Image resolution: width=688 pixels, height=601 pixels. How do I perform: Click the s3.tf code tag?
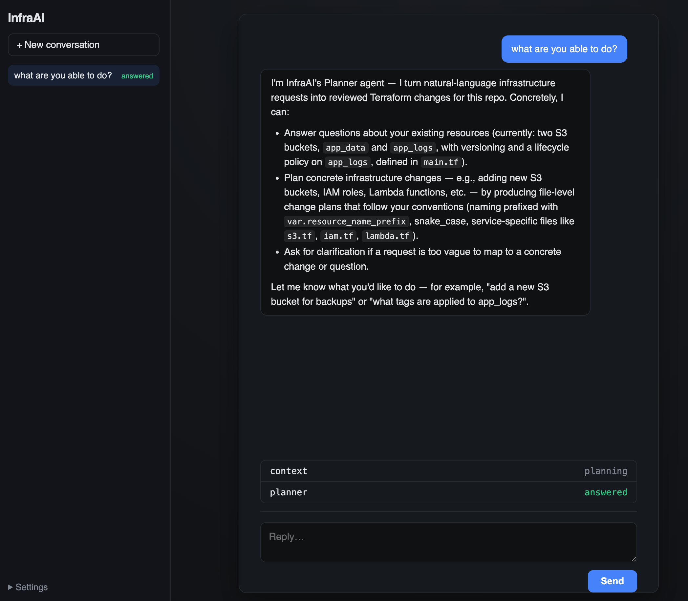coord(299,236)
